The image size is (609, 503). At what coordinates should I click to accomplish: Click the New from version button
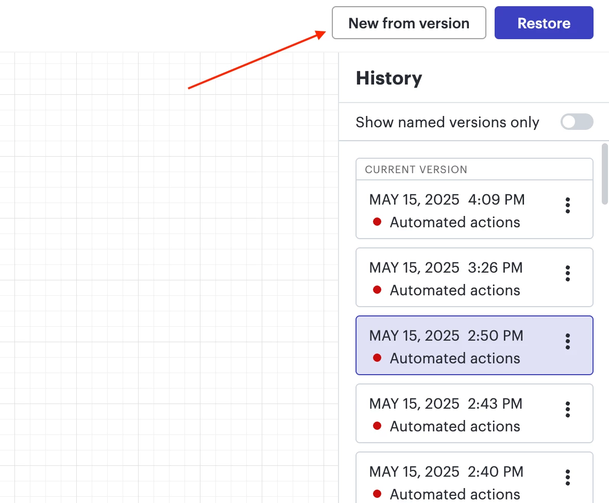409,23
